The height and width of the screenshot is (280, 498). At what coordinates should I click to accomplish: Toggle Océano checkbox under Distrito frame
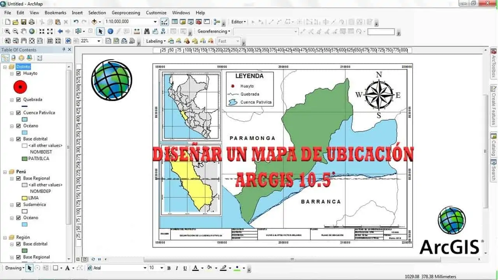[18, 126]
